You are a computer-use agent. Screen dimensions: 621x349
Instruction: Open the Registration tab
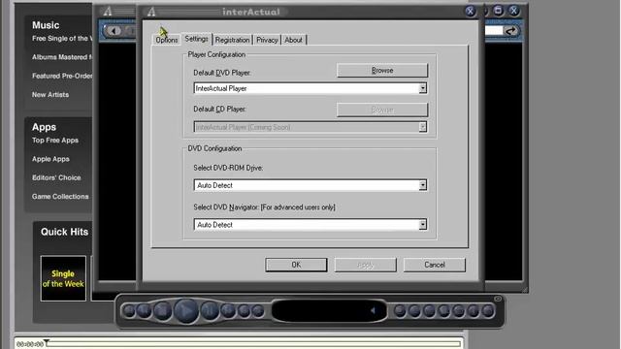click(x=233, y=40)
